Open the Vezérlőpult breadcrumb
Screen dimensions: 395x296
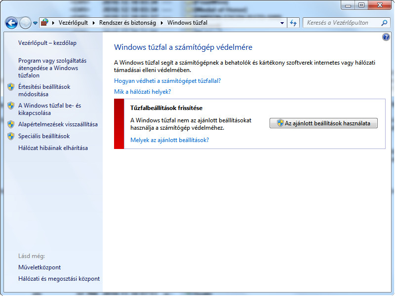pyautogui.click(x=73, y=23)
